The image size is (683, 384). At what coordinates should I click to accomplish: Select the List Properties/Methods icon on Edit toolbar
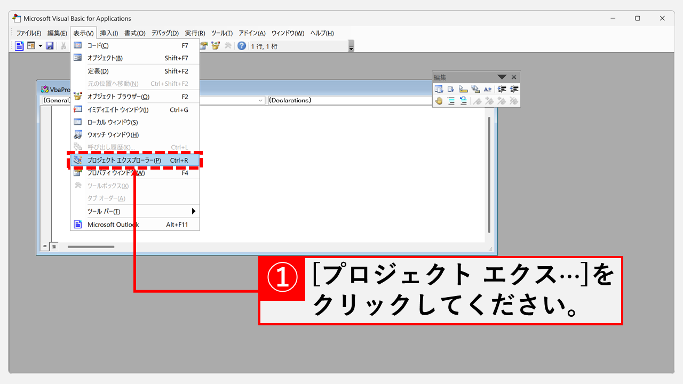[439, 89]
